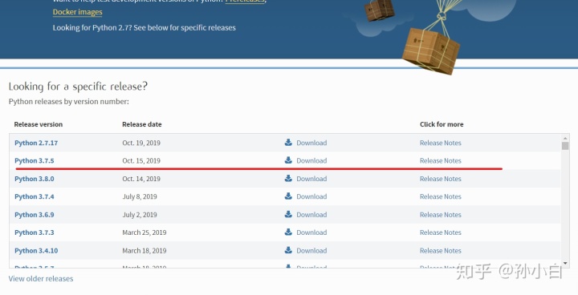Open the Python 3.7.3 release link

(x=35, y=232)
